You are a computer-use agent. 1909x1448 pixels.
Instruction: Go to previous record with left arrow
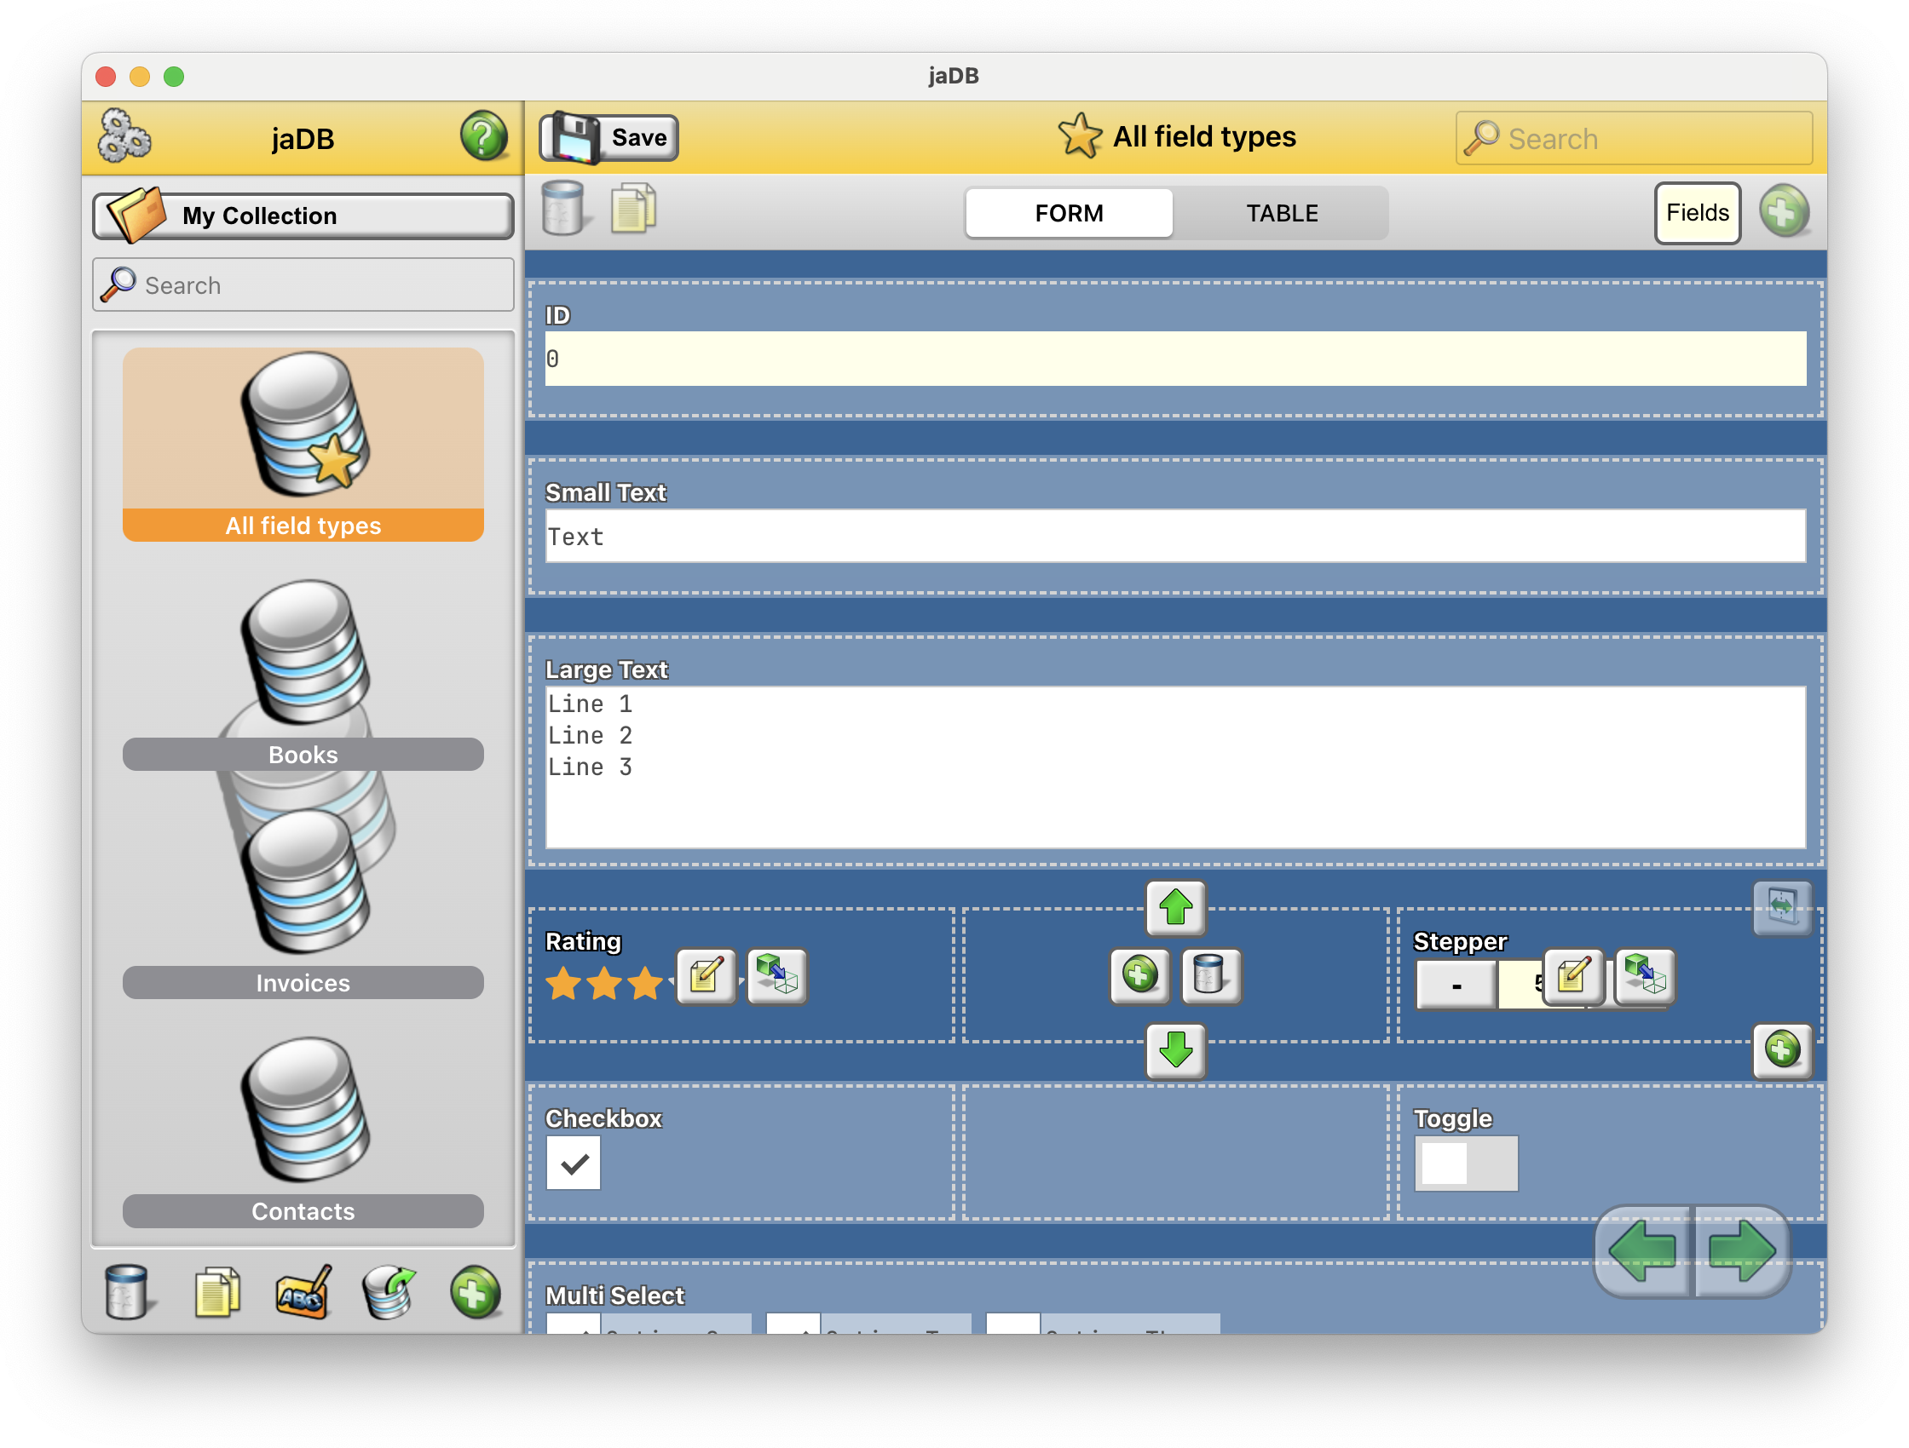click(1642, 1251)
